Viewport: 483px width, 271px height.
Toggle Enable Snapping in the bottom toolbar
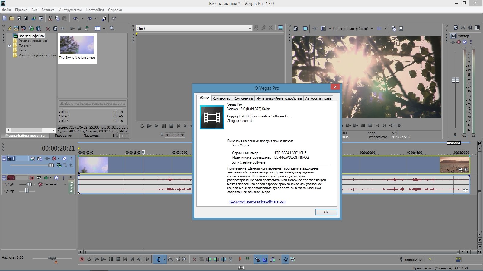click(x=257, y=259)
